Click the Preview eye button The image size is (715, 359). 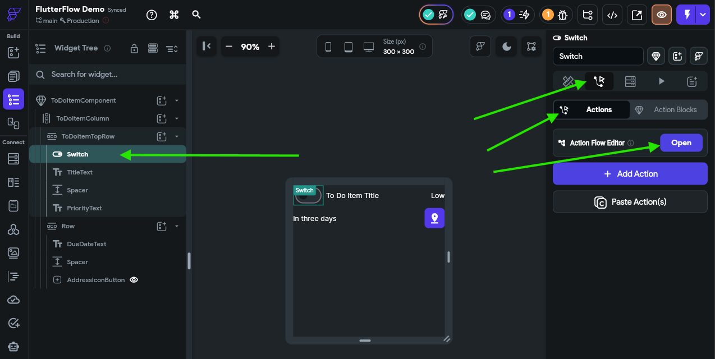pyautogui.click(x=662, y=15)
